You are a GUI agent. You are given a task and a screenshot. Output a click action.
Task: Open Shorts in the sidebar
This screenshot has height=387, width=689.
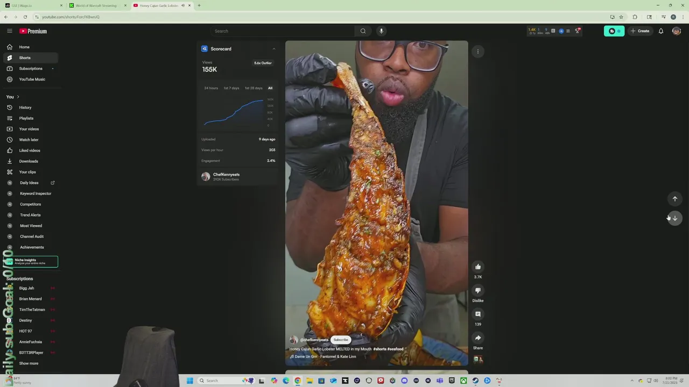[x=30, y=58]
